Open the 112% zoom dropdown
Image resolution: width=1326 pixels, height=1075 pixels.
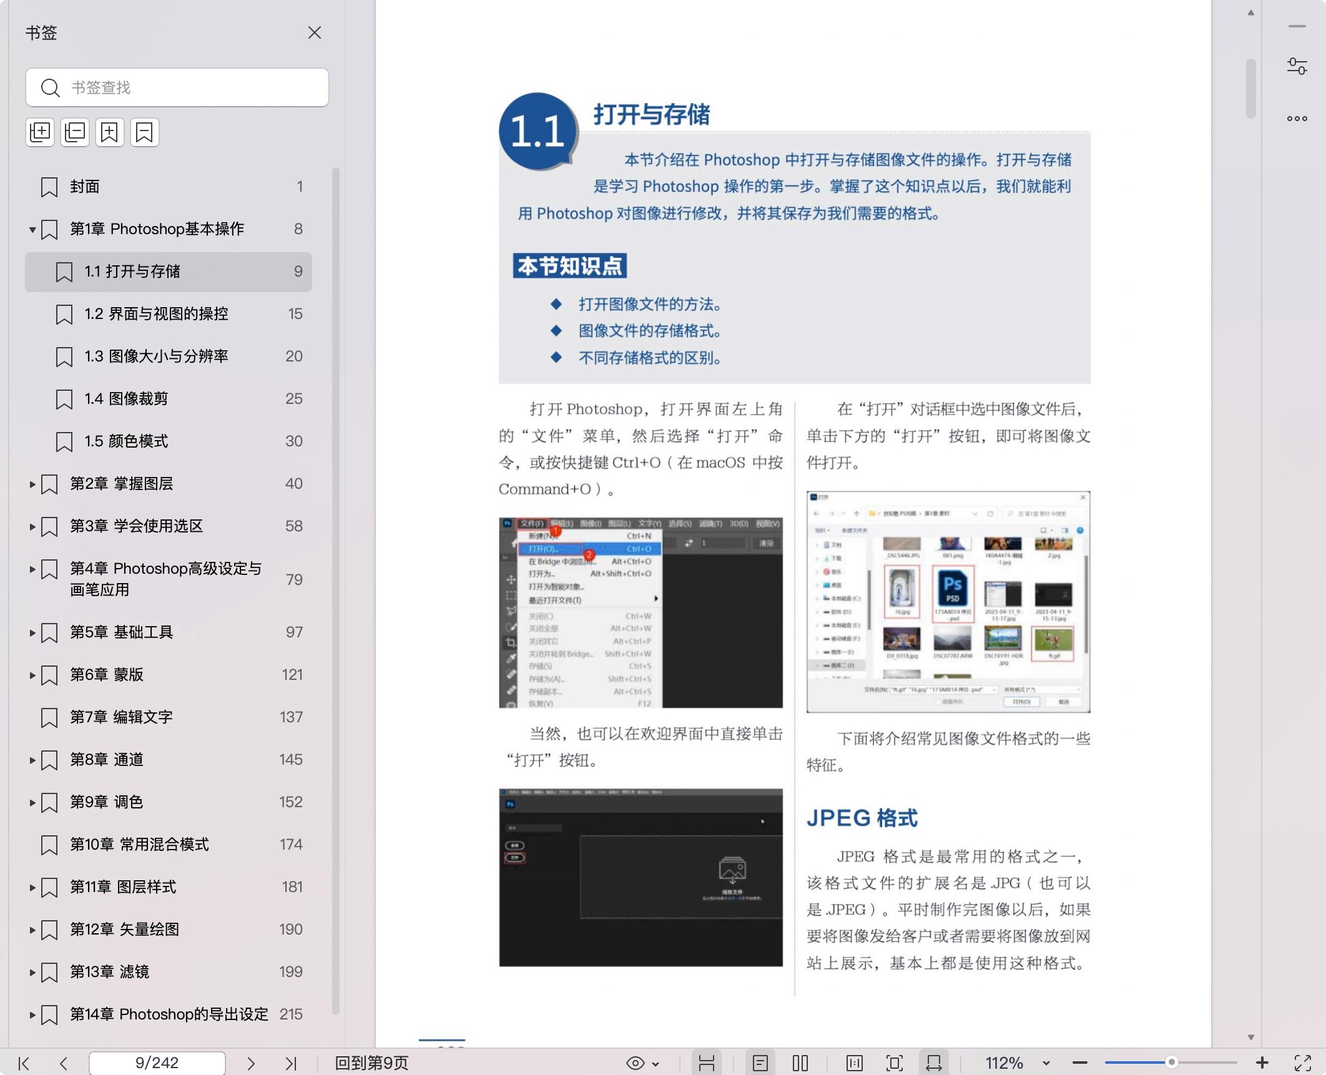(1046, 1063)
